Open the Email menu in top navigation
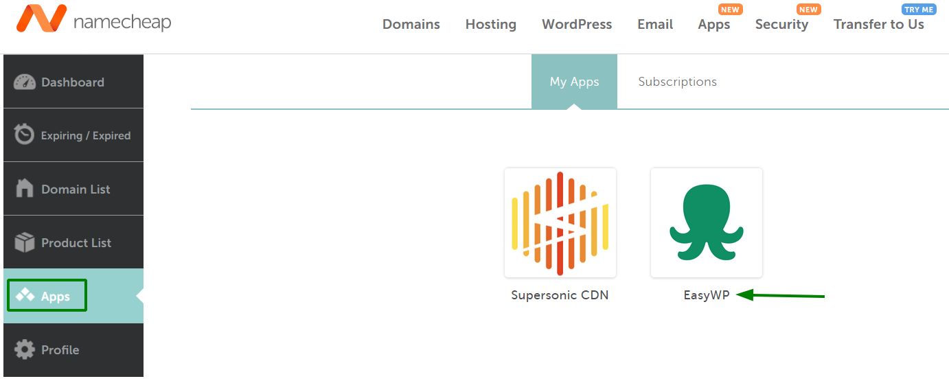 [x=654, y=25]
